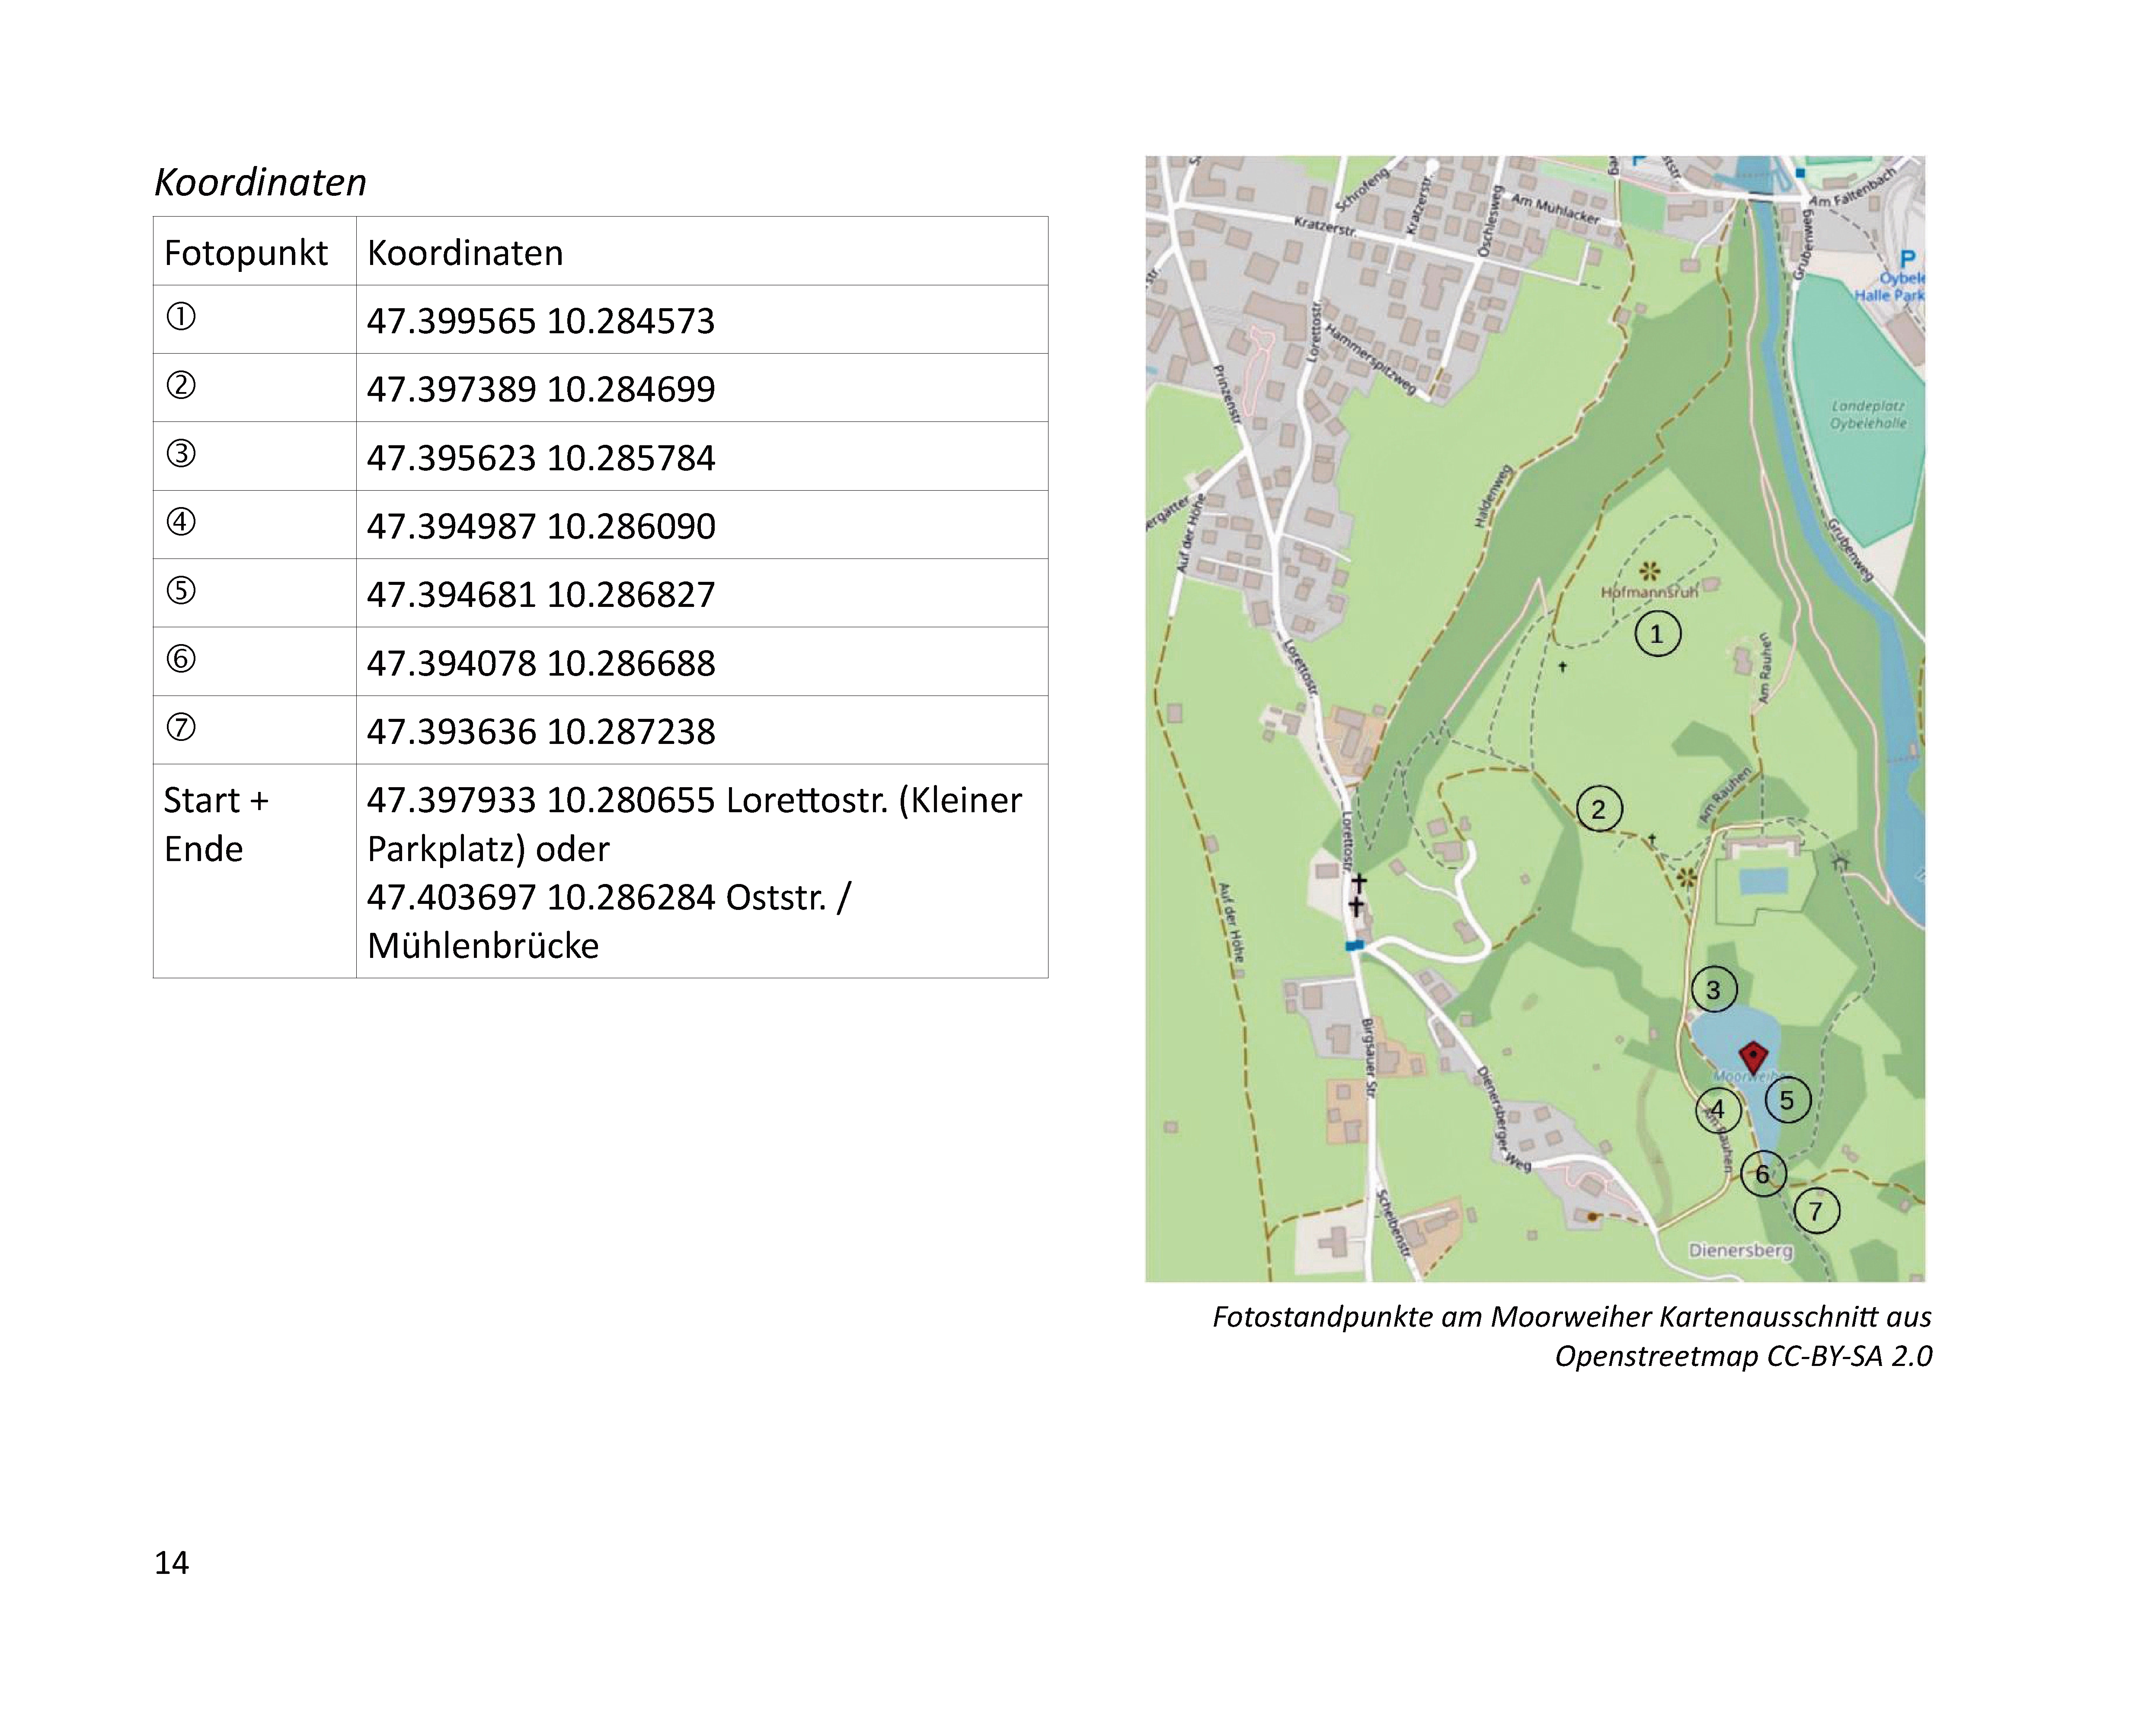This screenshot has height=1736, width=2145.
Task: Click the 'Prinzenstr.' street label on map
Action: pos(1228,396)
